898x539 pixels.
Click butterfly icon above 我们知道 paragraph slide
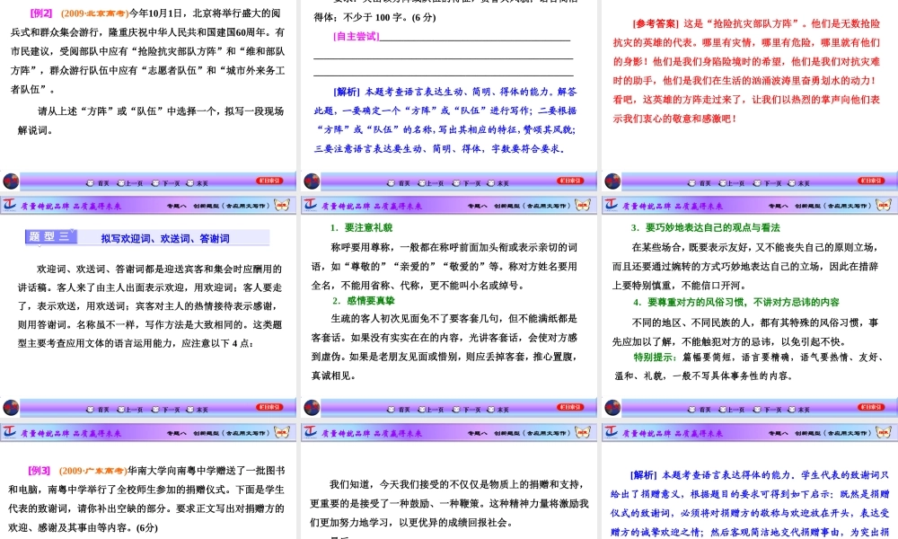pyautogui.click(x=583, y=432)
